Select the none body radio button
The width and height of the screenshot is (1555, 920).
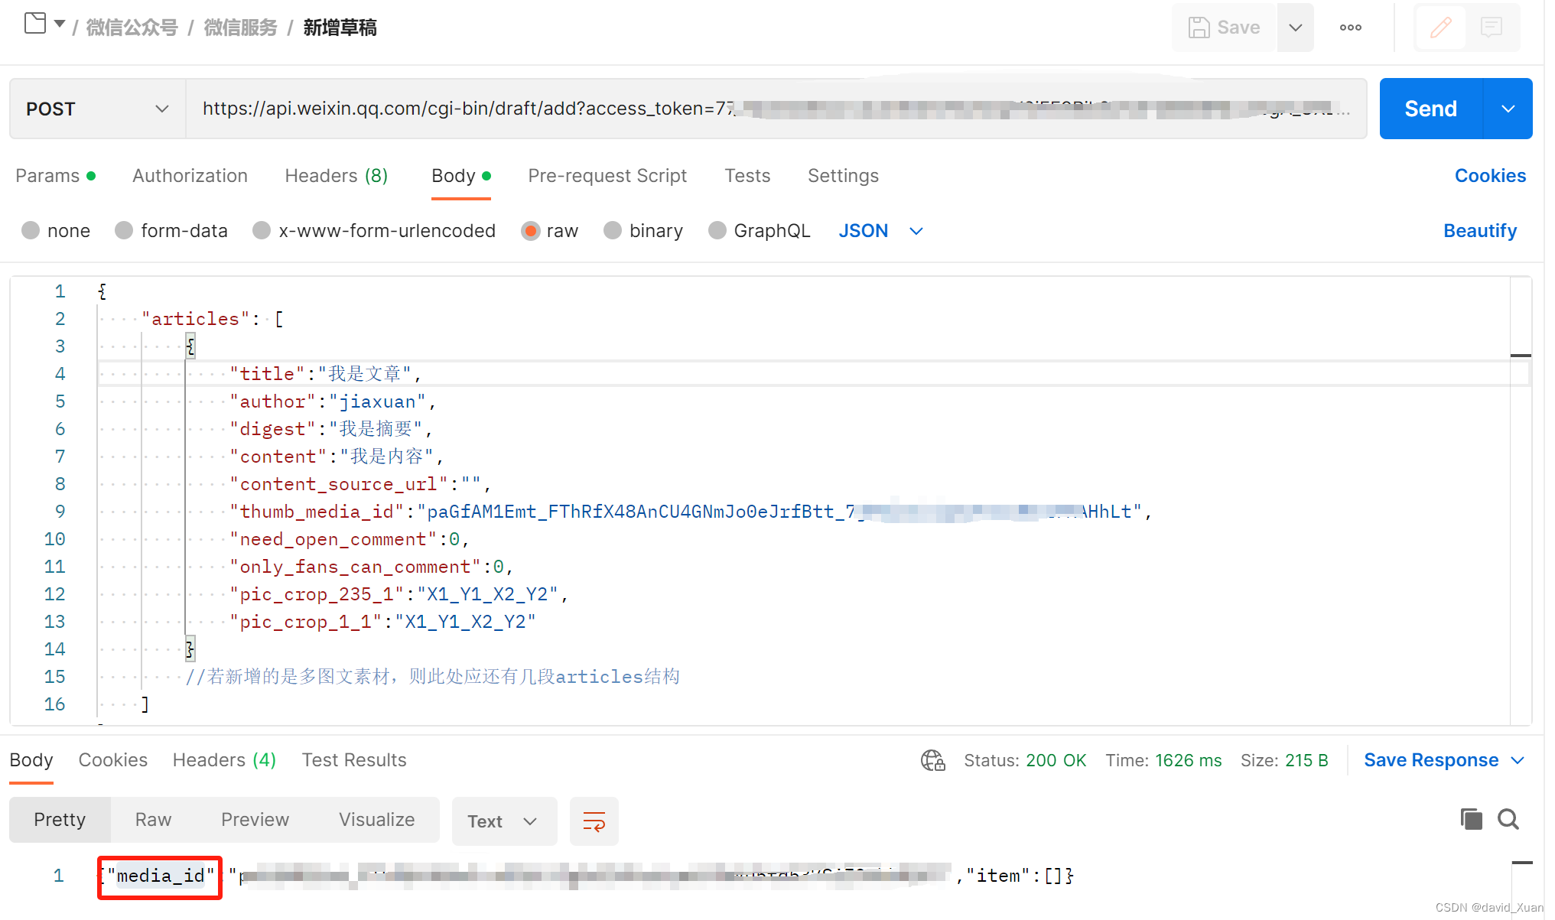point(31,230)
